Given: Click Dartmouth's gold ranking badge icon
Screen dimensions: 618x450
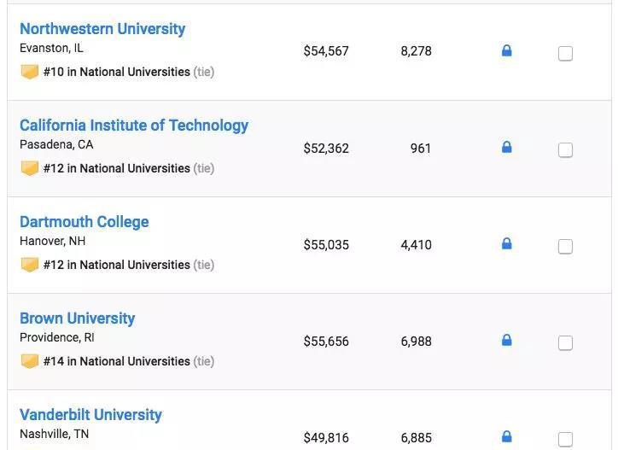Looking at the screenshot, I should click(x=30, y=265).
